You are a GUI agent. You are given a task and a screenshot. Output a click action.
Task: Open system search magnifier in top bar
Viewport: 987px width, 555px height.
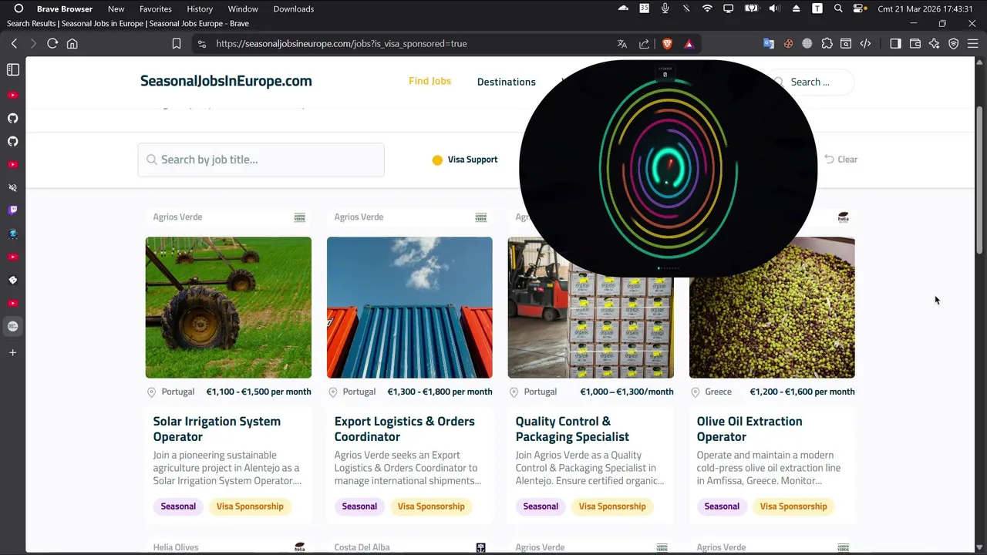click(x=838, y=9)
